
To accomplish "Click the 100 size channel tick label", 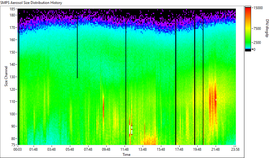I will pyautogui.click(x=13, y=114).
